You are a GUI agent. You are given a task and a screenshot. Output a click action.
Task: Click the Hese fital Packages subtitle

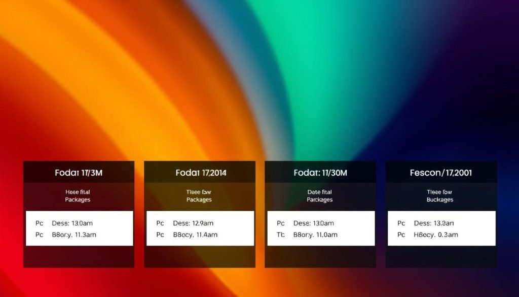78,196
